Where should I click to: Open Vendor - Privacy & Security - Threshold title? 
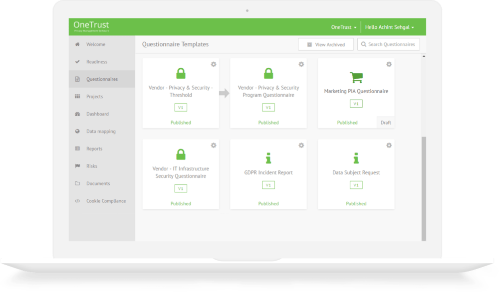(181, 91)
